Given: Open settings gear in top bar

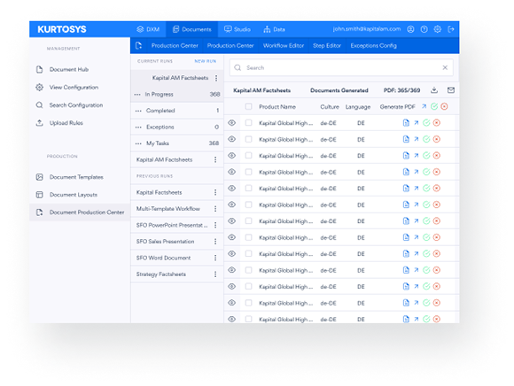Looking at the screenshot, I should point(437,29).
